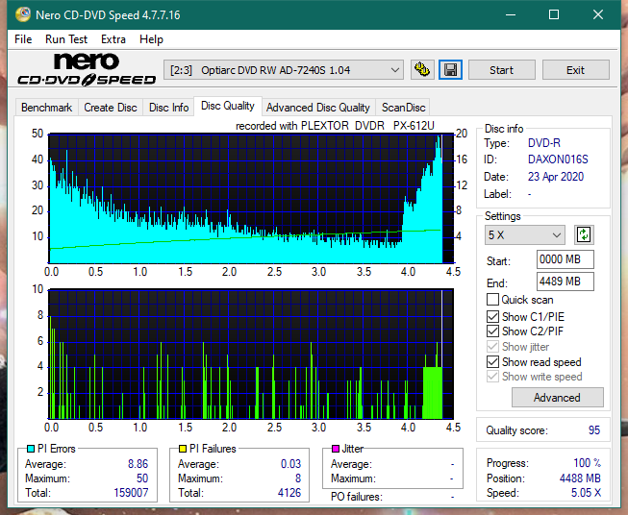Image resolution: width=628 pixels, height=515 pixels.
Task: Click the disc ID DAXON016S
Action: click(558, 159)
